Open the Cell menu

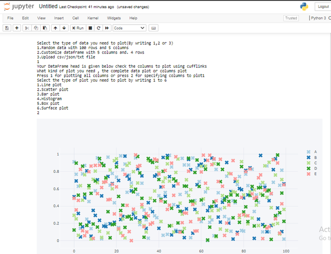pyautogui.click(x=76, y=18)
